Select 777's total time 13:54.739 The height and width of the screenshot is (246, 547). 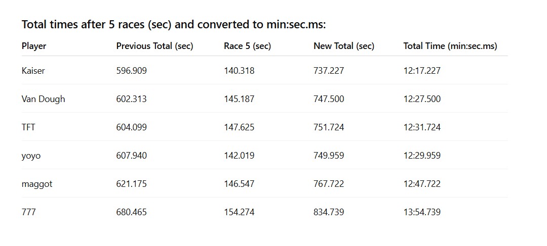click(422, 212)
